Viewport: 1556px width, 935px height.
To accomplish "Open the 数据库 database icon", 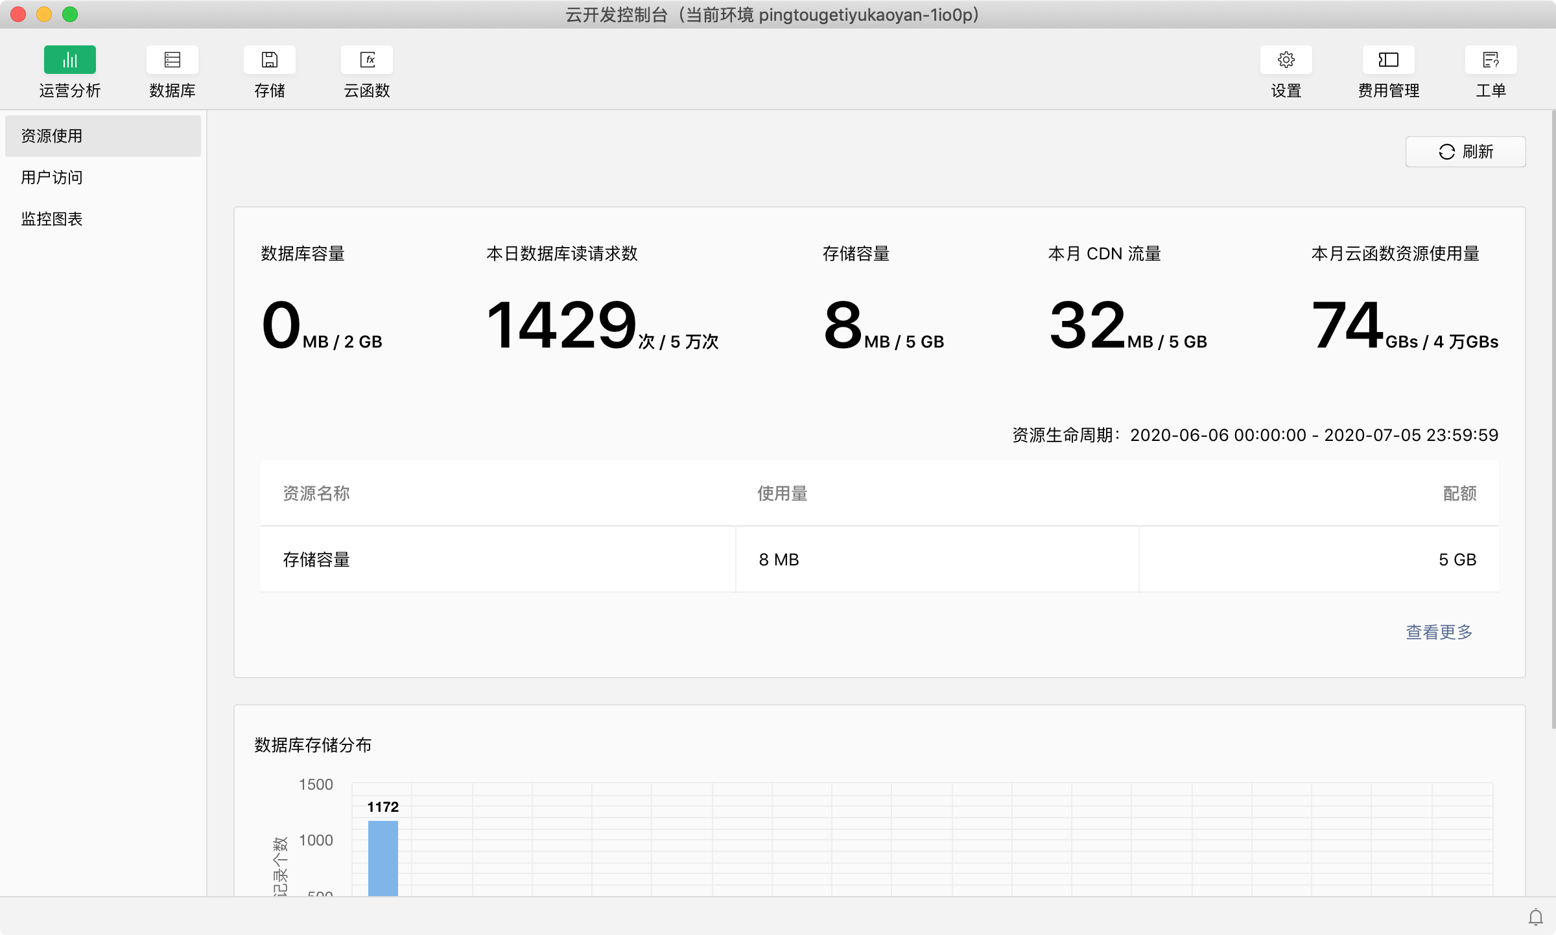I will tap(172, 60).
